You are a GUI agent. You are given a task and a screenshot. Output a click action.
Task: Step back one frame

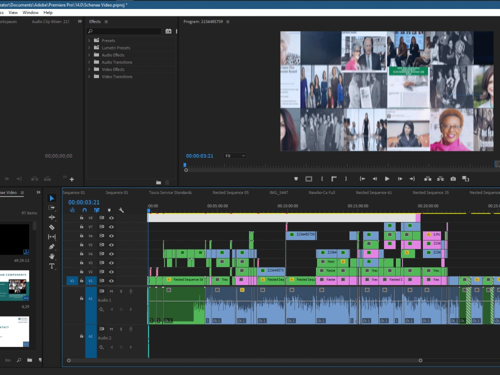(x=374, y=179)
